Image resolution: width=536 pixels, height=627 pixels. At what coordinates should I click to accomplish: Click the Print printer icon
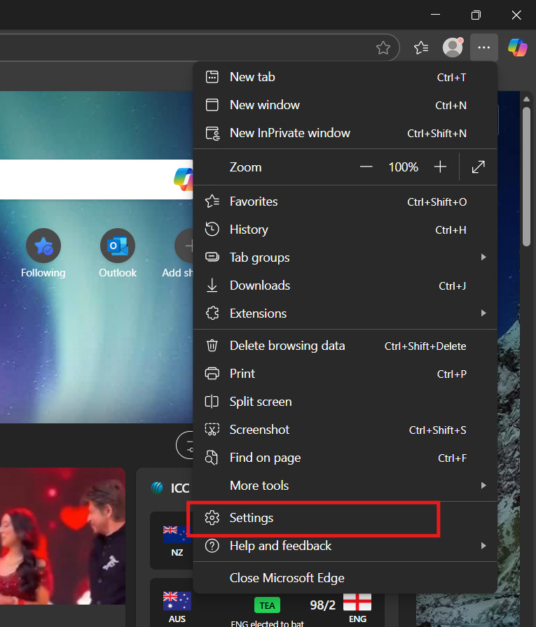coord(212,374)
